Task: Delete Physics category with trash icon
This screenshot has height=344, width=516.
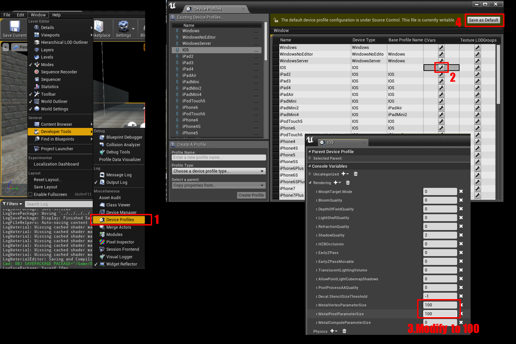Action: 344,331
